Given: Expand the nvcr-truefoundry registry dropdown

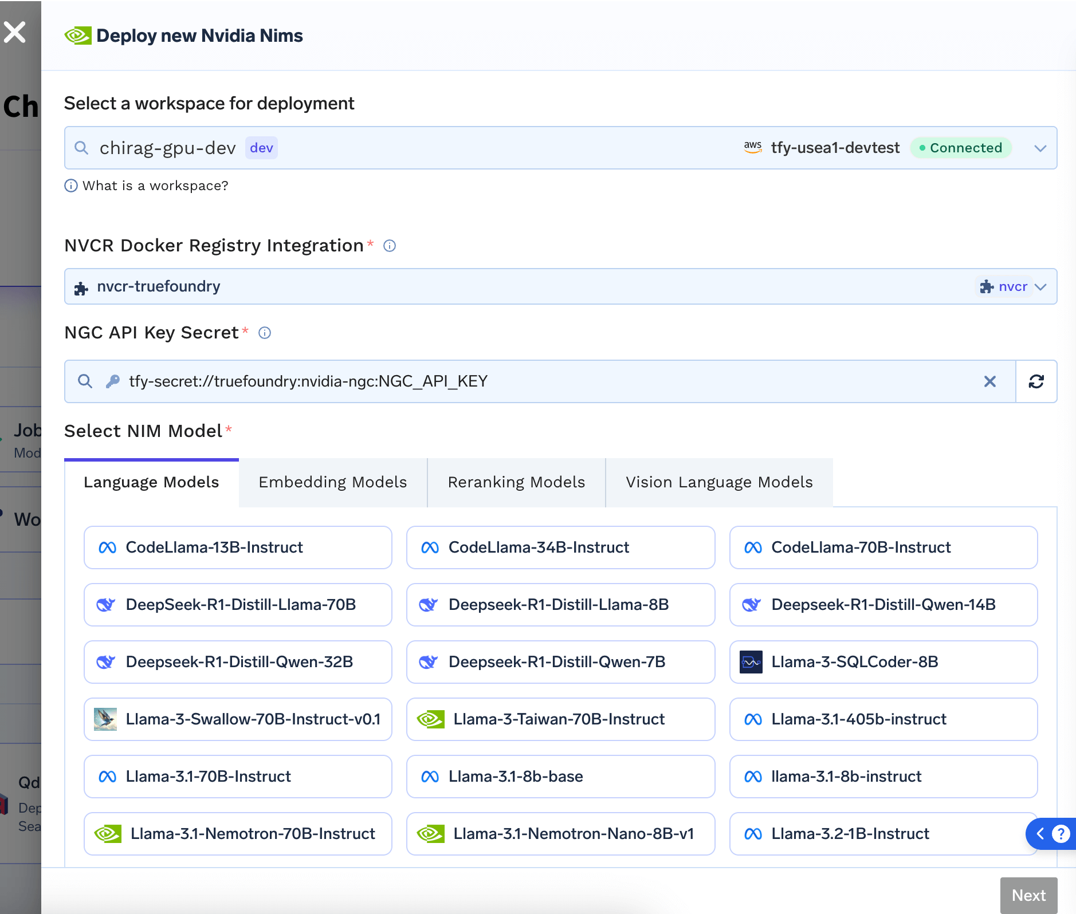Looking at the screenshot, I should coord(1041,286).
